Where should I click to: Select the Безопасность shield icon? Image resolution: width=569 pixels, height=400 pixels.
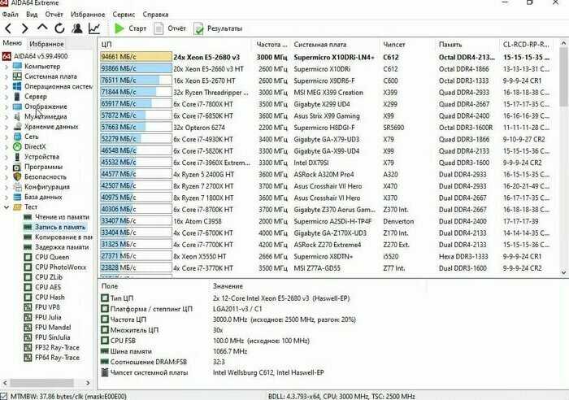[x=17, y=176]
